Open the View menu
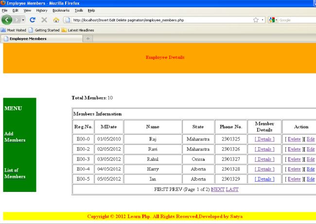The height and width of the screenshot is (224, 316). click(27, 11)
